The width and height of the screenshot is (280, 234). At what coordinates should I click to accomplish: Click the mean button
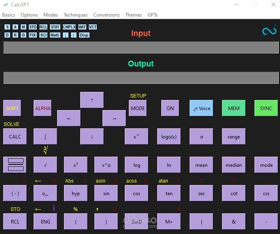(x=201, y=165)
